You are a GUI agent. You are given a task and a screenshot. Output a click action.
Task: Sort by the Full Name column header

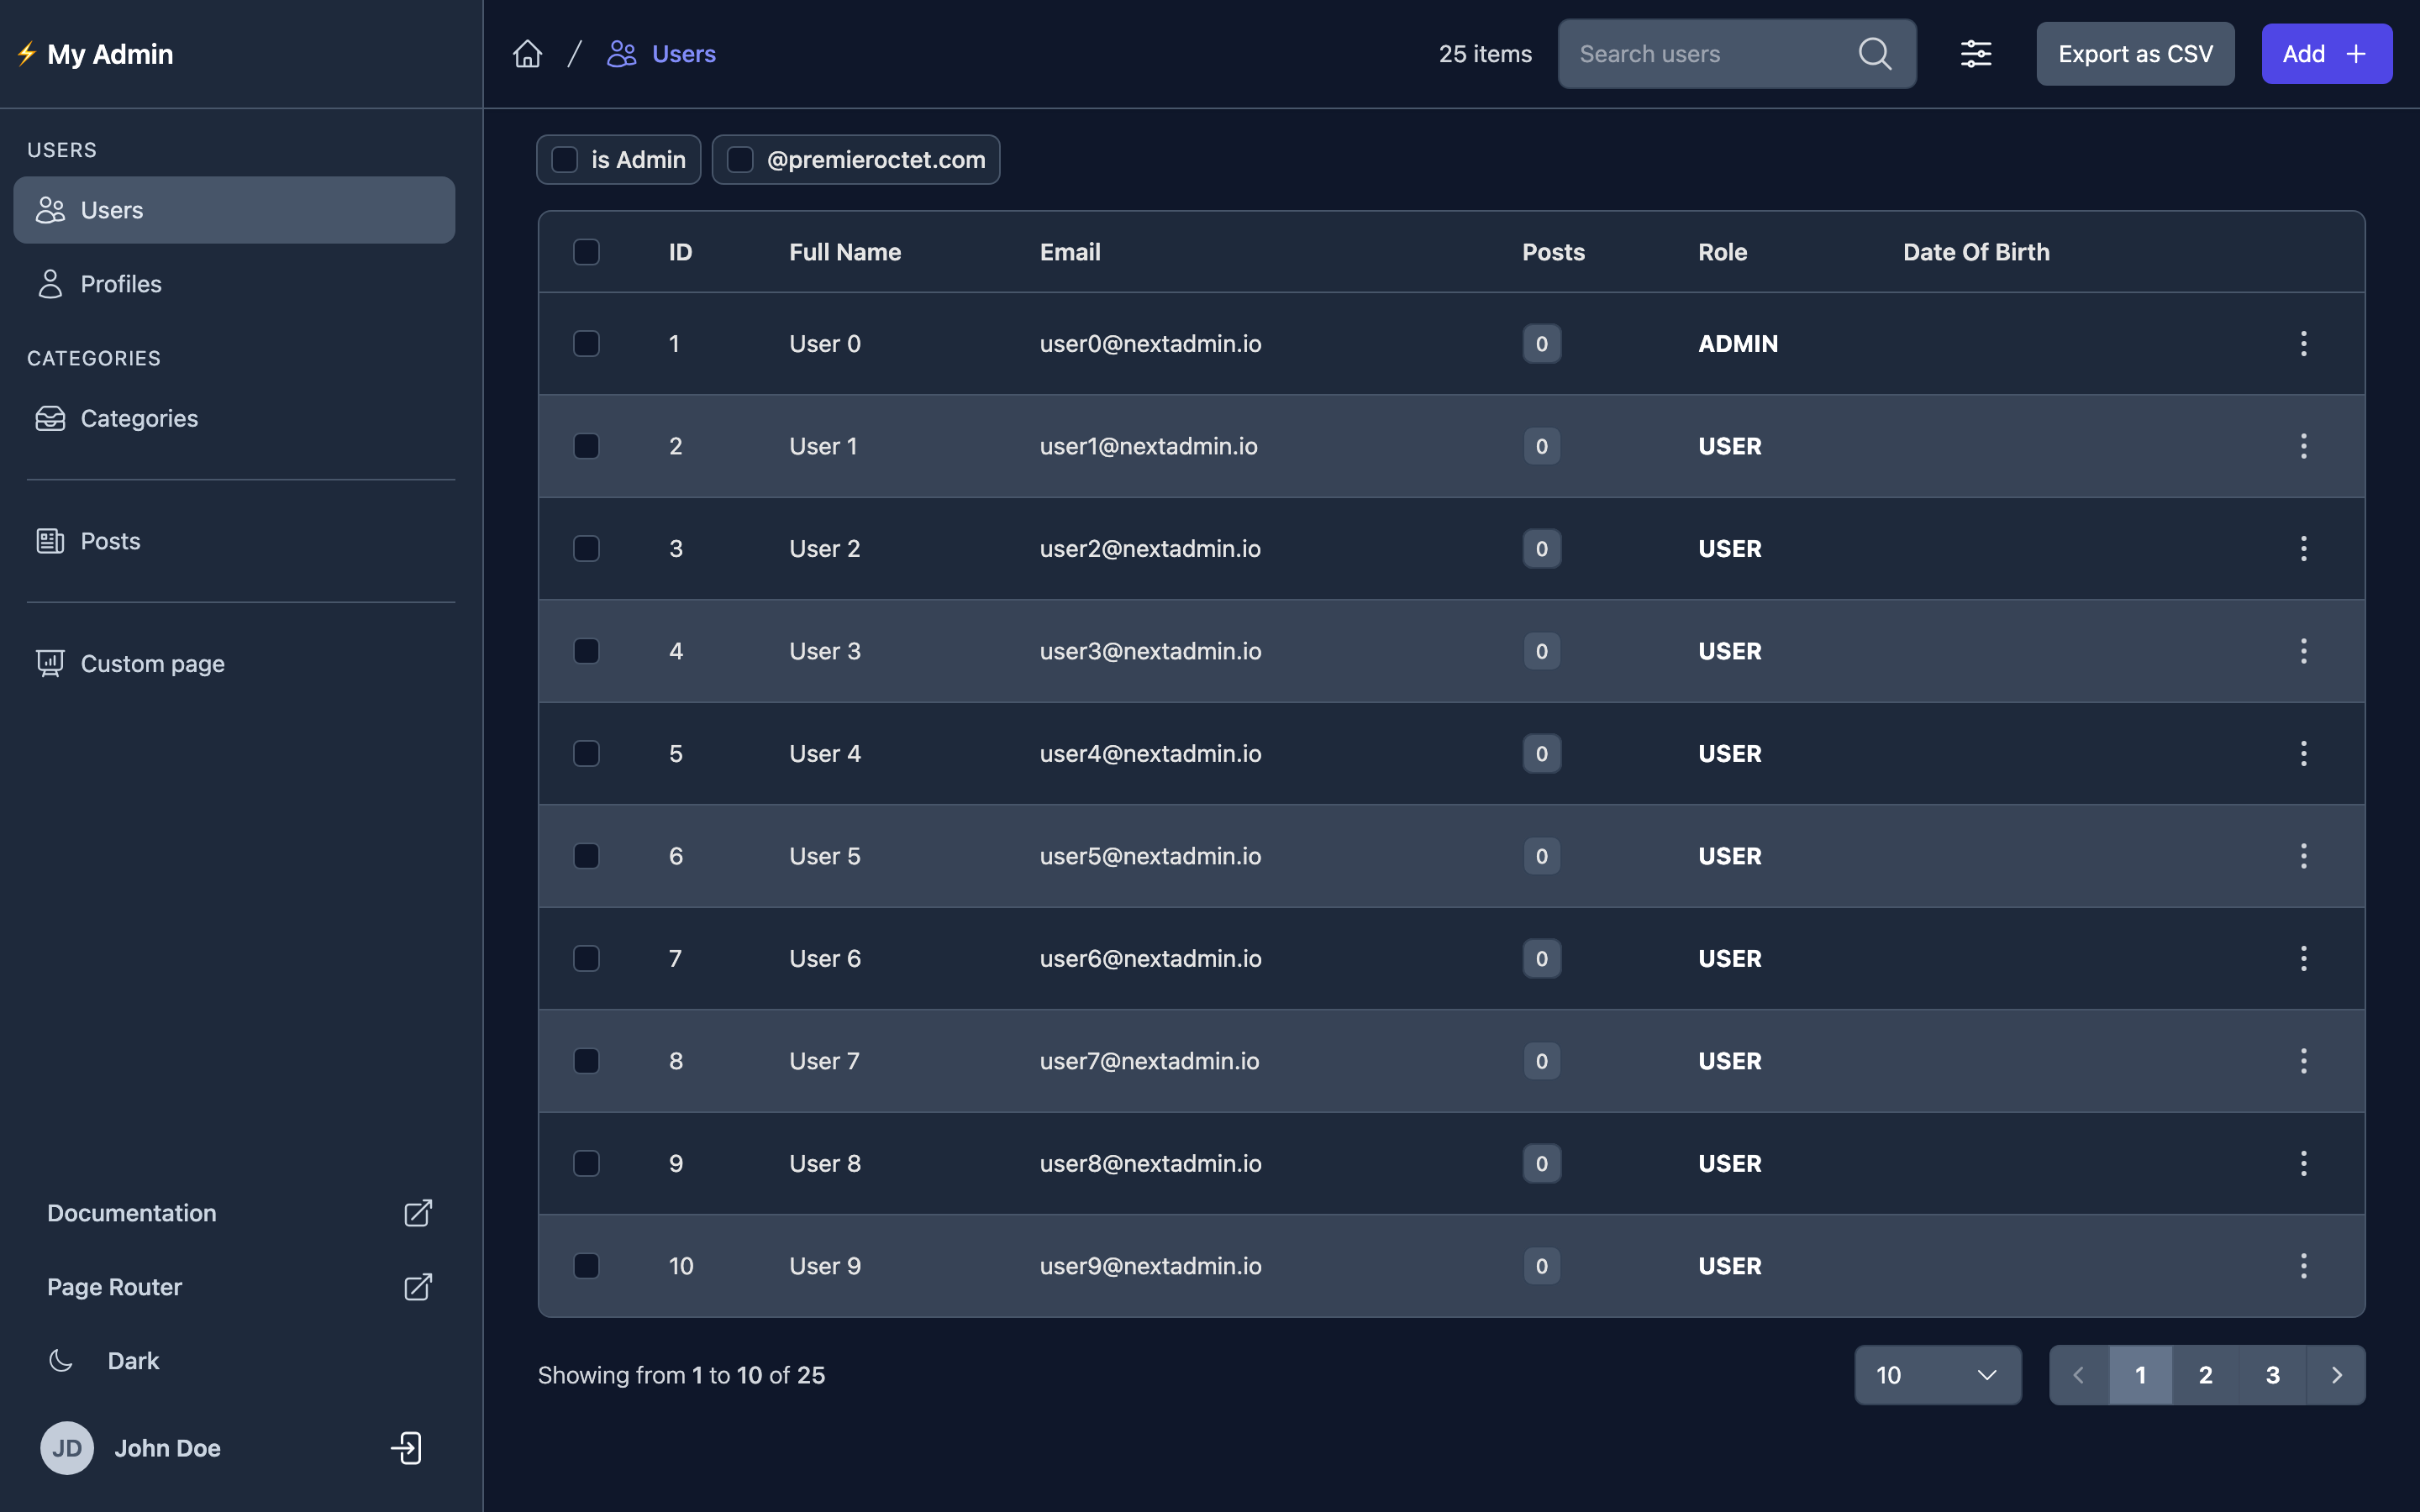point(845,252)
